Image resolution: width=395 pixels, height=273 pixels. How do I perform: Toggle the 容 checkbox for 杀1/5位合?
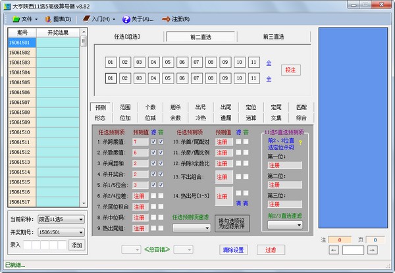point(161,185)
